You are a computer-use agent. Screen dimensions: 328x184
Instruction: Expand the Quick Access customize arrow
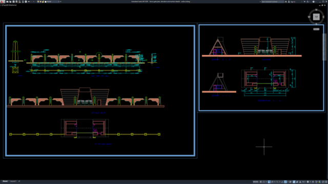pyautogui.click(x=60, y=2)
